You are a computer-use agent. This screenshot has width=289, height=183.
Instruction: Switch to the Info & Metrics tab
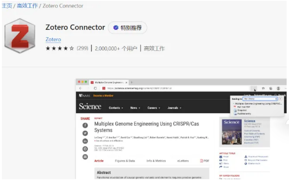tap(156, 161)
